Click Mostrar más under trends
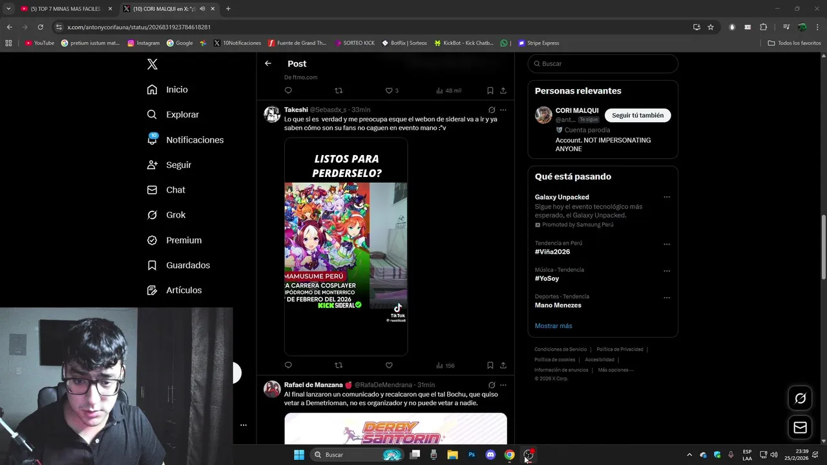Screen dimensions: 827x465 pyautogui.click(x=553, y=326)
